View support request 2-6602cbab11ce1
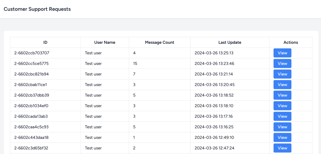Screen dimensions: 321x154 (282, 85)
